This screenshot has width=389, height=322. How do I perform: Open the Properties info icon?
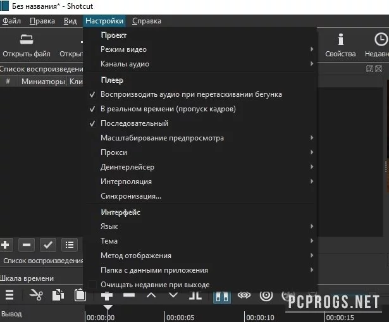pyautogui.click(x=341, y=39)
